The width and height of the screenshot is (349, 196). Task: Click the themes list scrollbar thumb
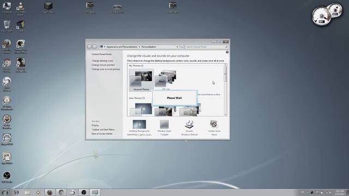225,74
